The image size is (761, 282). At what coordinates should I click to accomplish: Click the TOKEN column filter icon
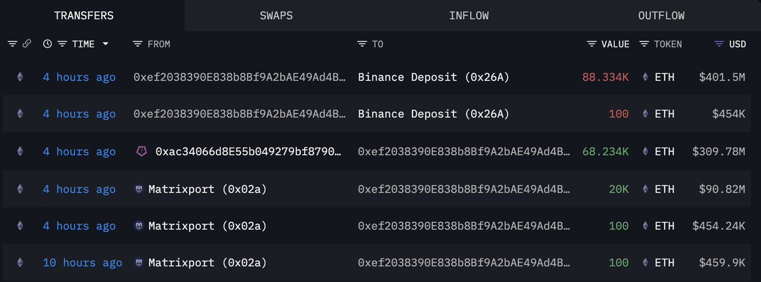[644, 44]
